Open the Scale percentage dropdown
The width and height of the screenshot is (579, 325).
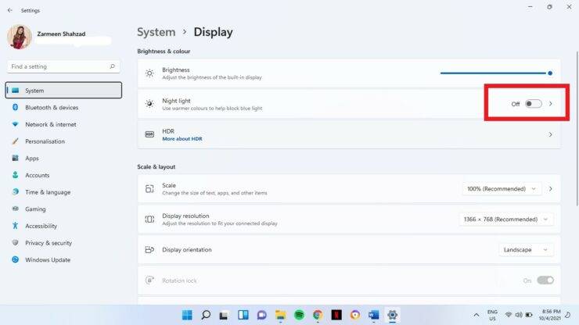tap(502, 189)
